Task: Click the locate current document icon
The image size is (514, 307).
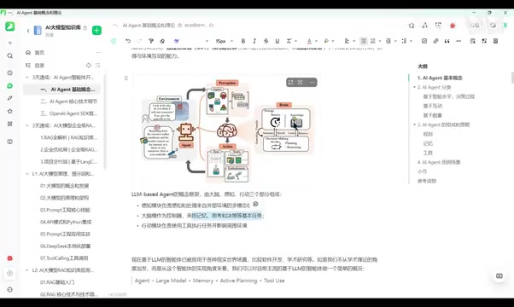Action: pyautogui.click(x=88, y=66)
